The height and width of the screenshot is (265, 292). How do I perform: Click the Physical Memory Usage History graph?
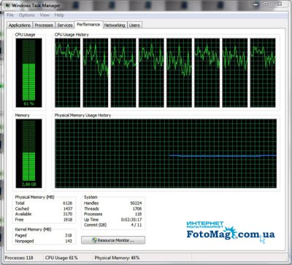[x=166, y=154]
